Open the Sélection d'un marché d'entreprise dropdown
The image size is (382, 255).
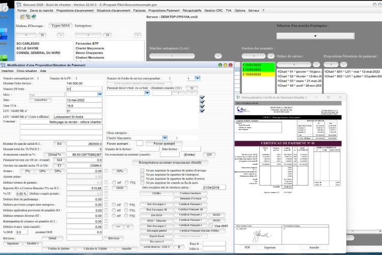coord(315,36)
